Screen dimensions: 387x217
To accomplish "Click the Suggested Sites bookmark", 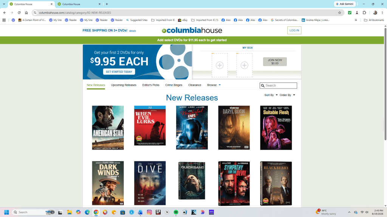I will 137,20.
